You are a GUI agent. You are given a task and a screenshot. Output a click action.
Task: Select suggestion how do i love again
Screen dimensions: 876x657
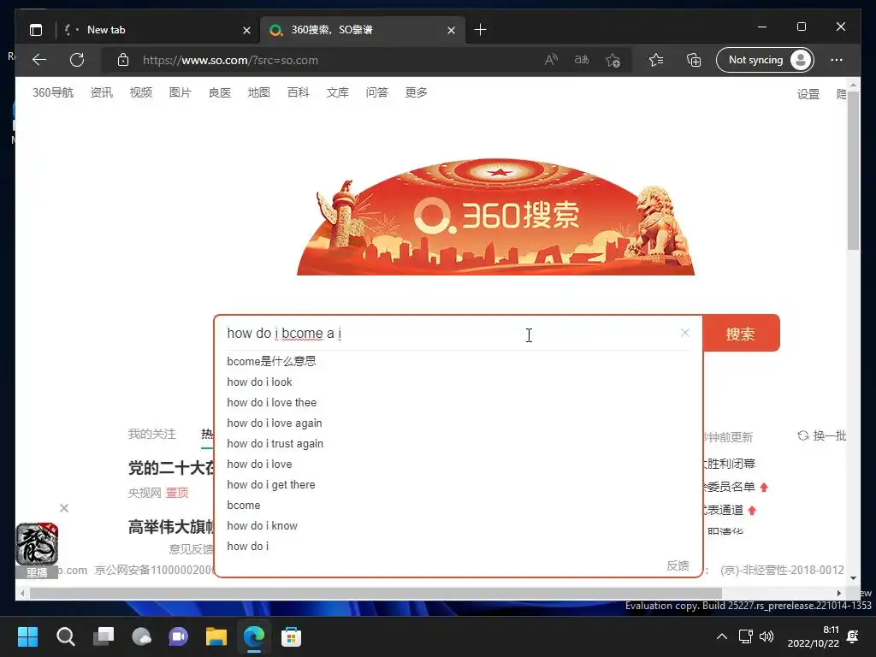275,423
